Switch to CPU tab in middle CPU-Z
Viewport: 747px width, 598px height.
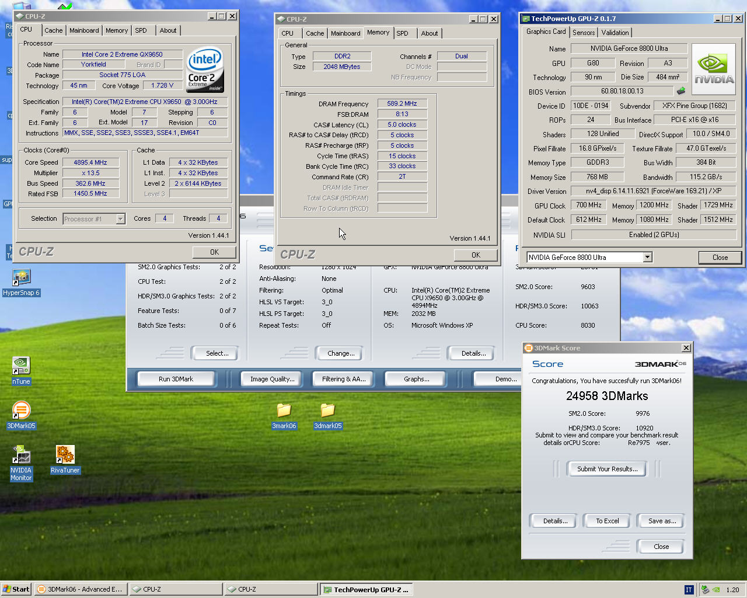[x=288, y=33]
